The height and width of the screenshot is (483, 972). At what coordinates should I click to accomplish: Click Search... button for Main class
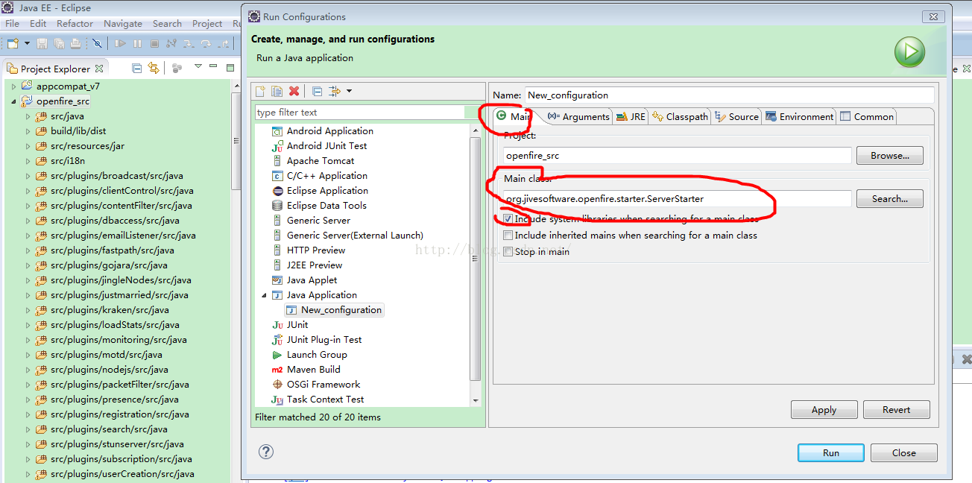[x=890, y=199]
